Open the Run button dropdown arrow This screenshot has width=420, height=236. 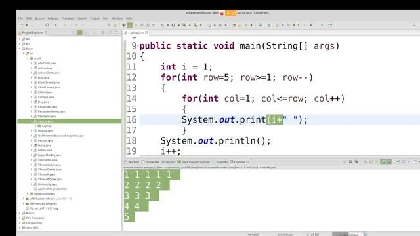pyautogui.click(x=178, y=25)
